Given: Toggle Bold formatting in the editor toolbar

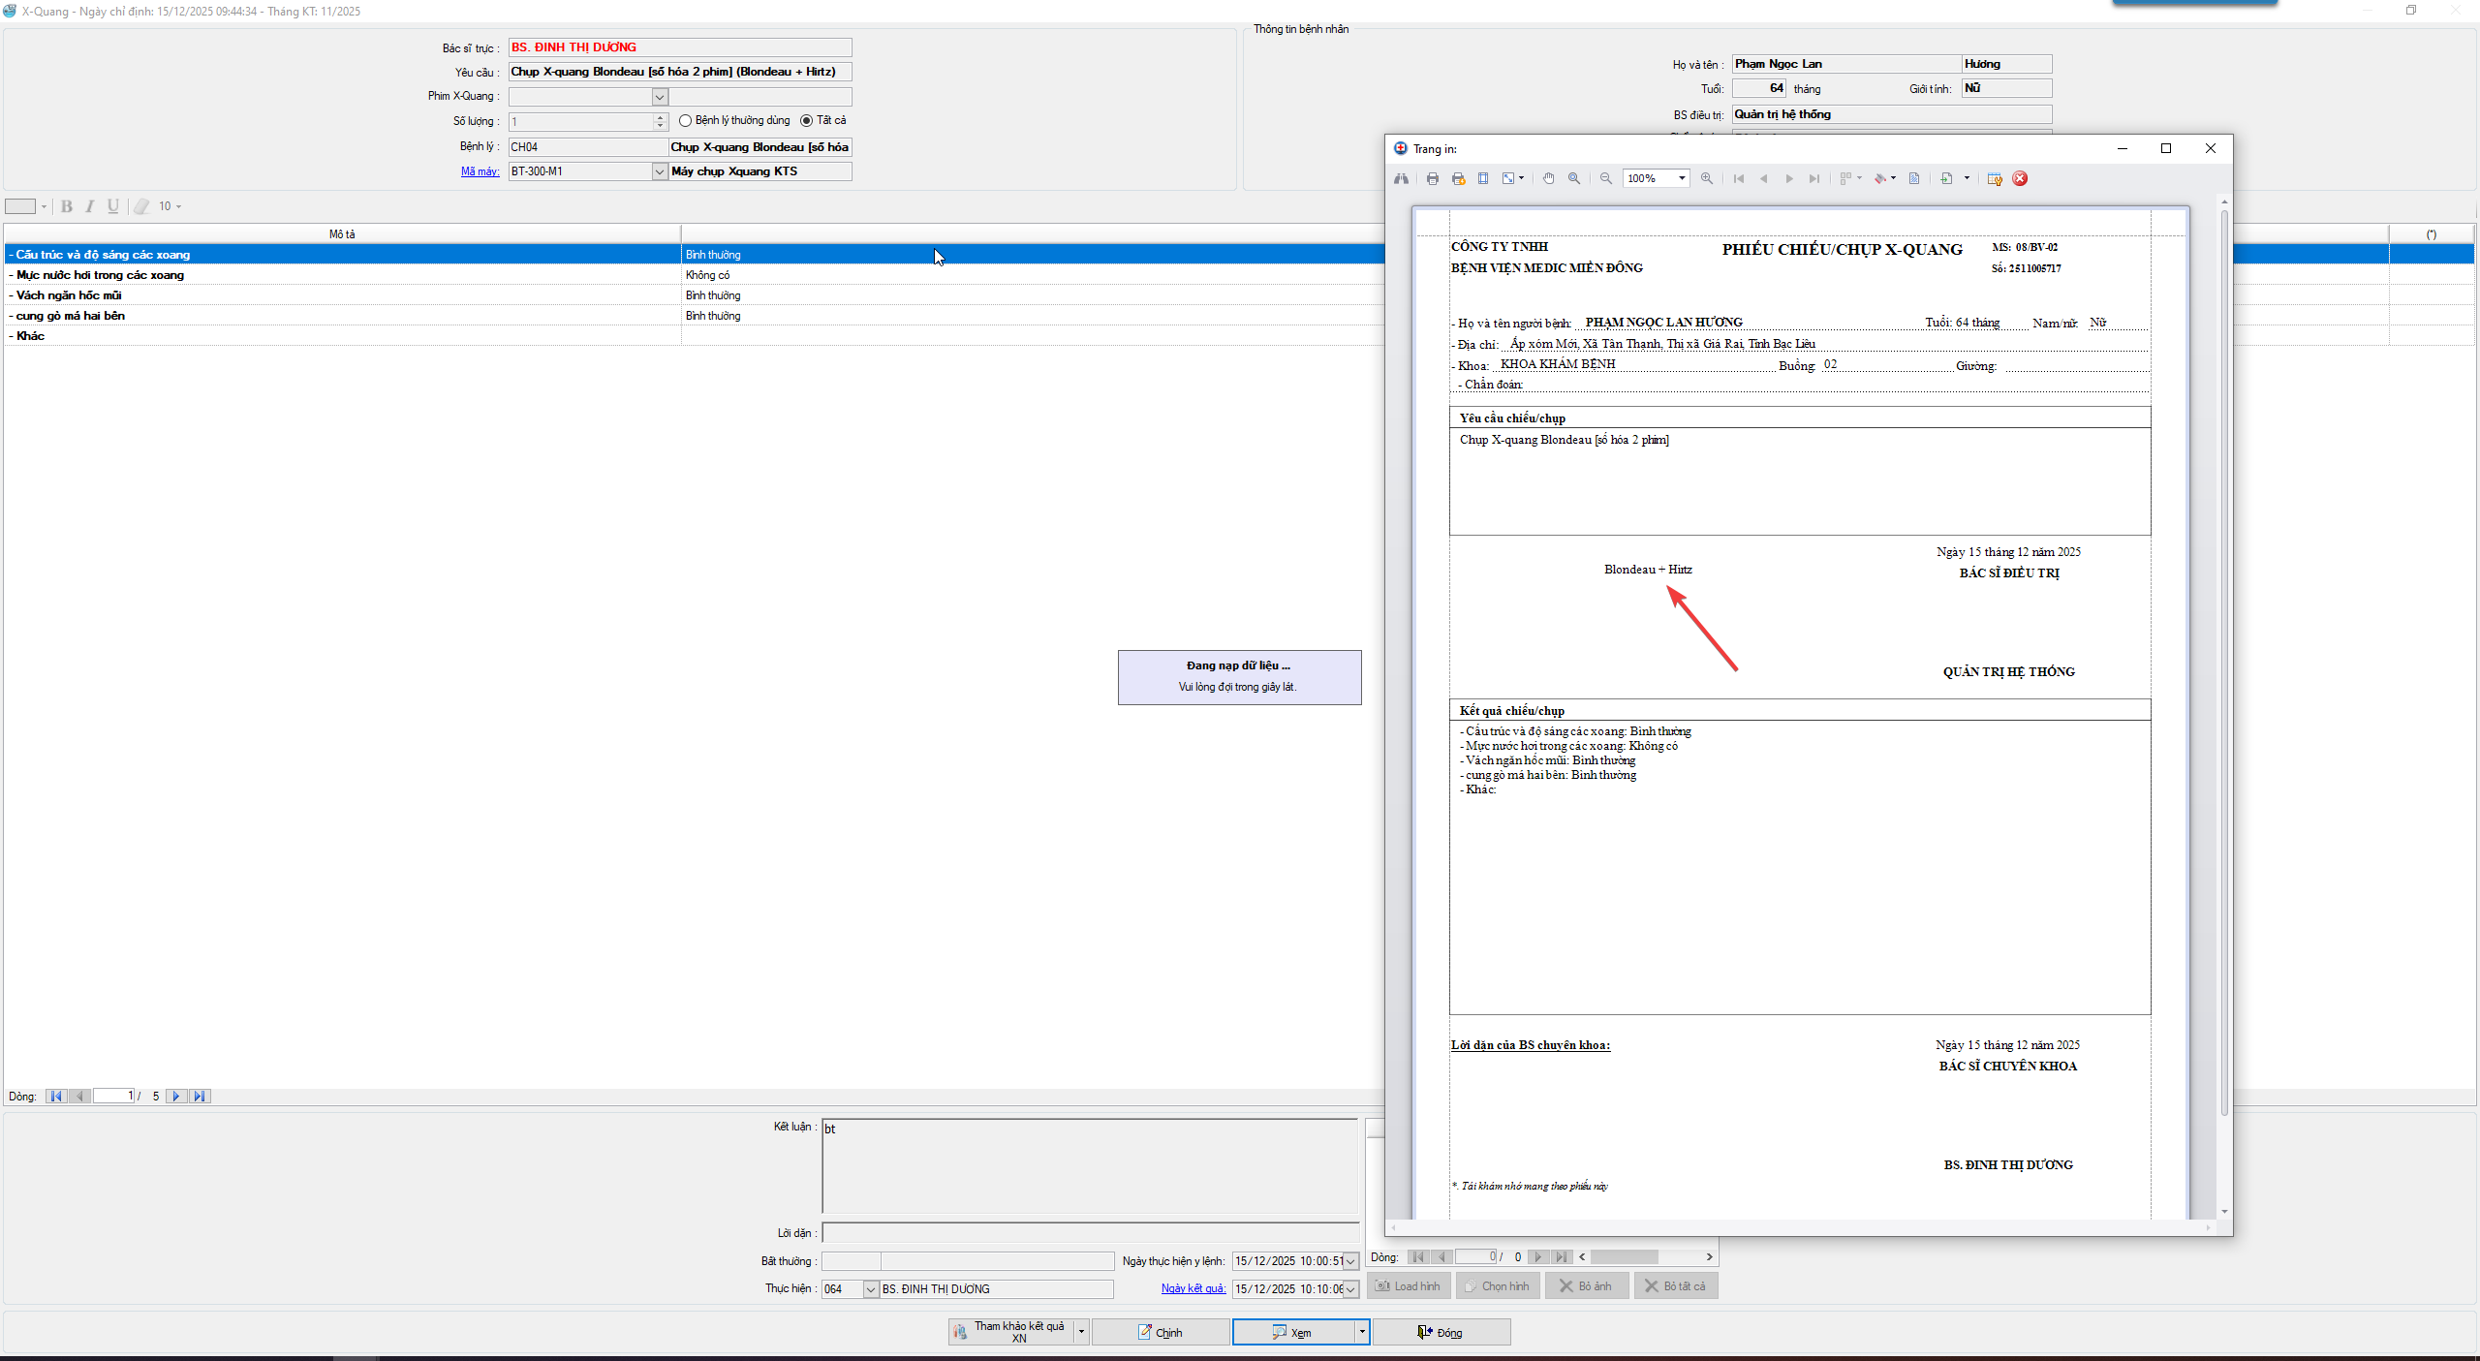Looking at the screenshot, I should click(x=67, y=206).
